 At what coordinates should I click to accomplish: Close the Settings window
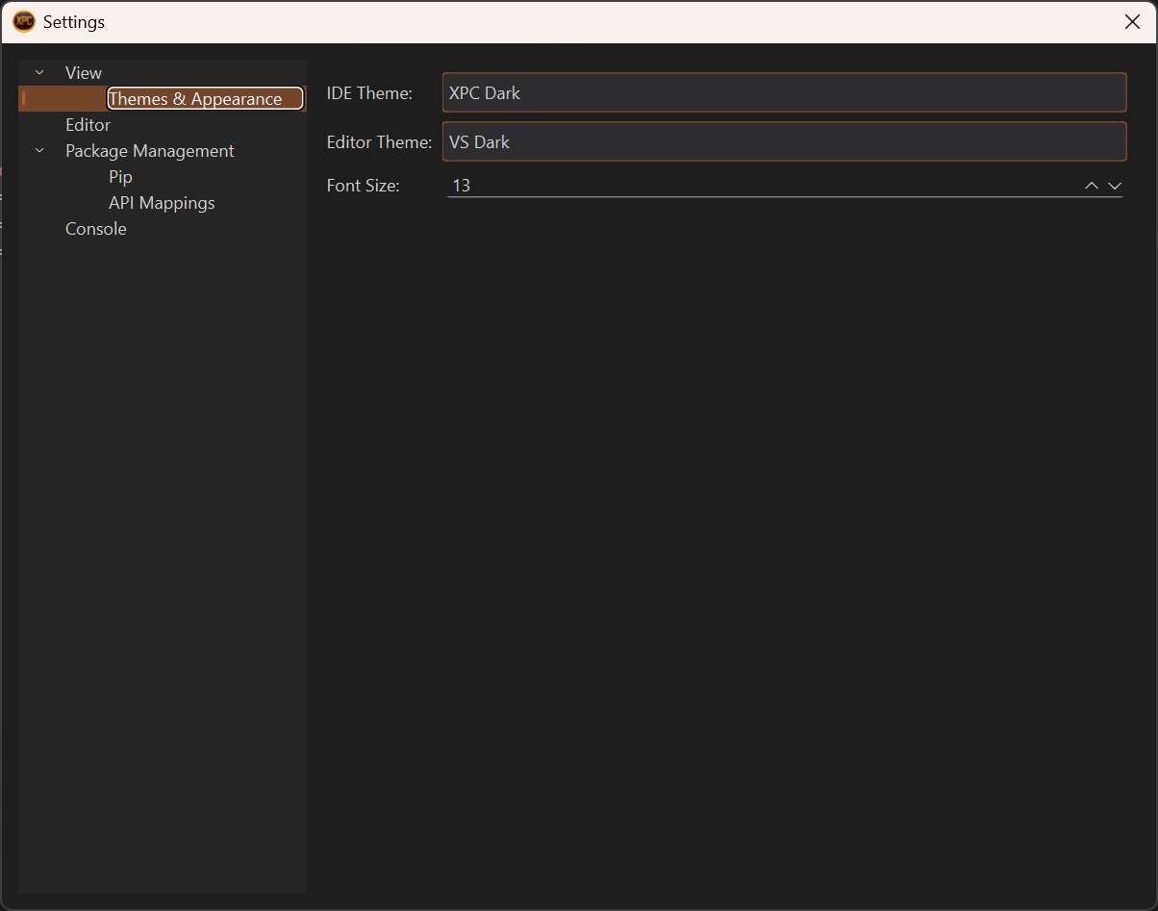point(1132,22)
